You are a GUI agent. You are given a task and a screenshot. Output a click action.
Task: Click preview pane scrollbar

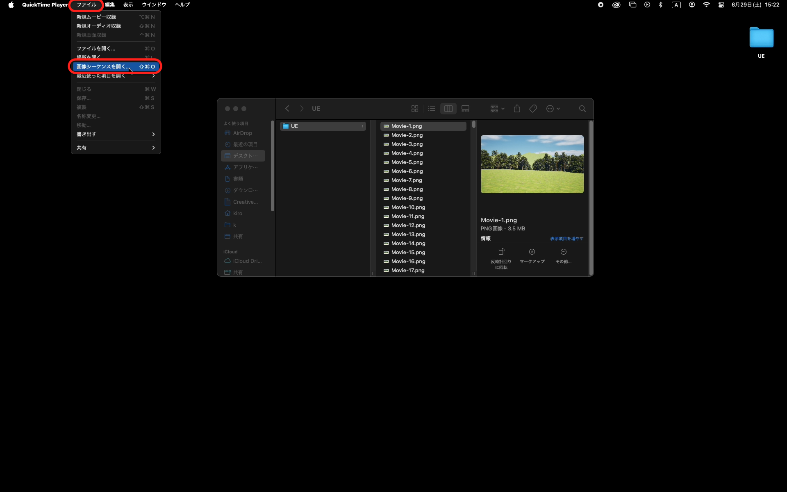click(x=591, y=198)
